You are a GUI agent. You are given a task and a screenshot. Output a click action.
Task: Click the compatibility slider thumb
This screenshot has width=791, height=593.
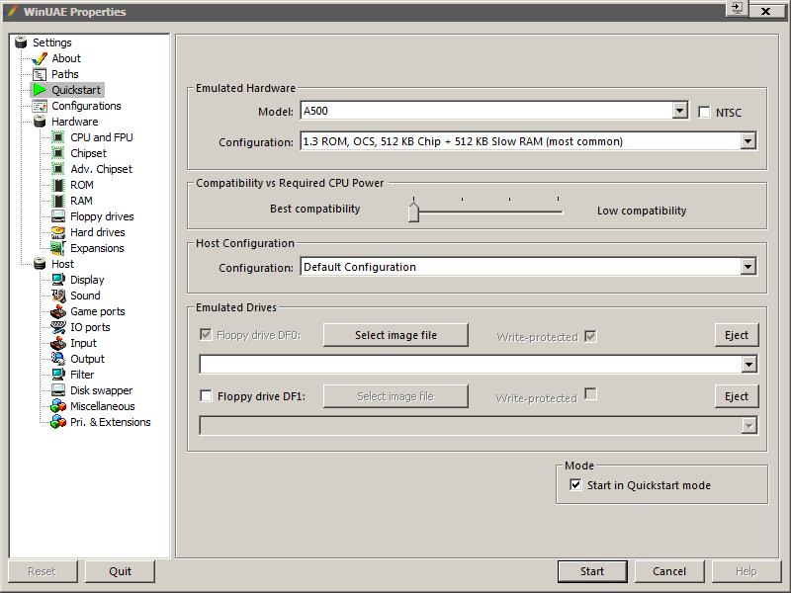413,211
